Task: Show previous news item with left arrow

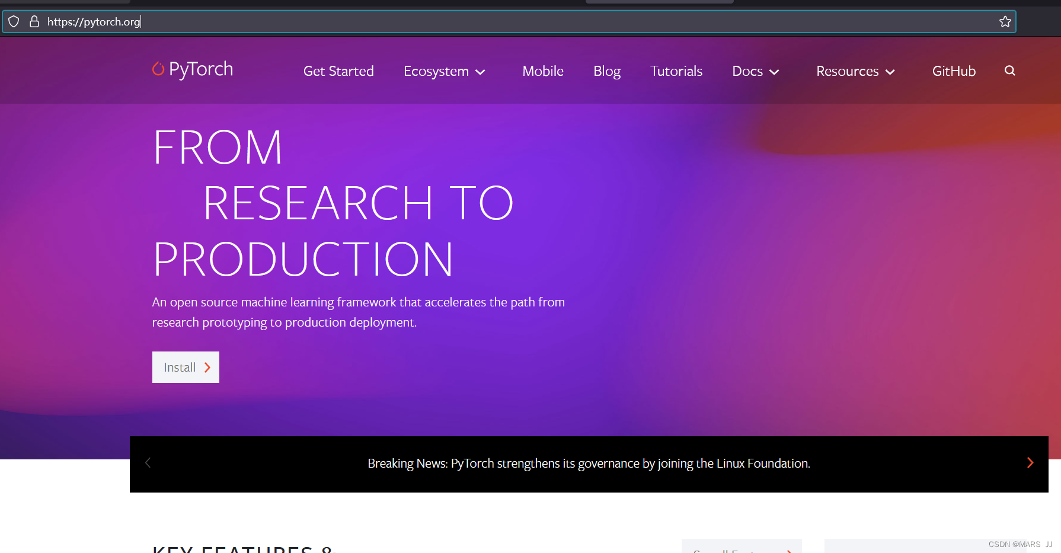Action: pos(148,463)
